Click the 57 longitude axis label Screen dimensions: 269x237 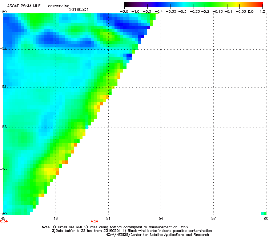pos(213,218)
